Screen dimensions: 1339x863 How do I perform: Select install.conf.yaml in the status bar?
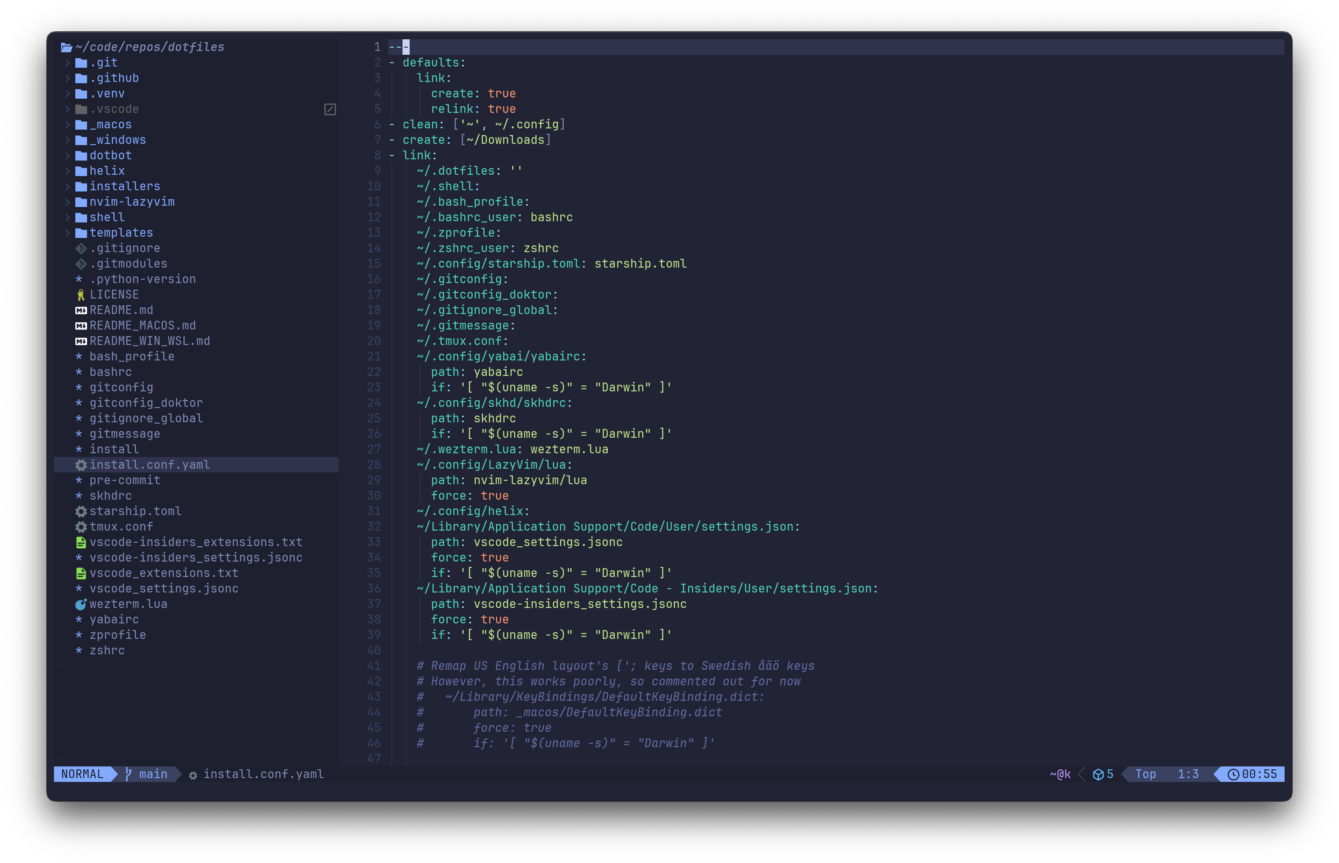[264, 774]
